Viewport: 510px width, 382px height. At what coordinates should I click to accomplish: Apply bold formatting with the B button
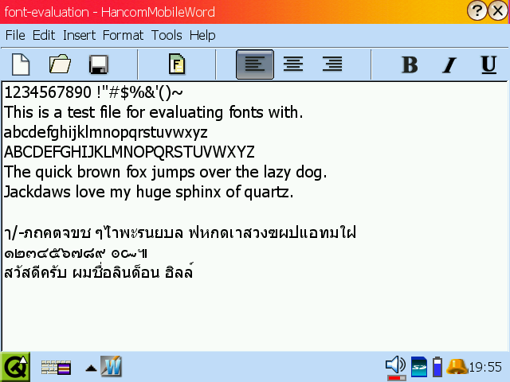click(x=410, y=64)
